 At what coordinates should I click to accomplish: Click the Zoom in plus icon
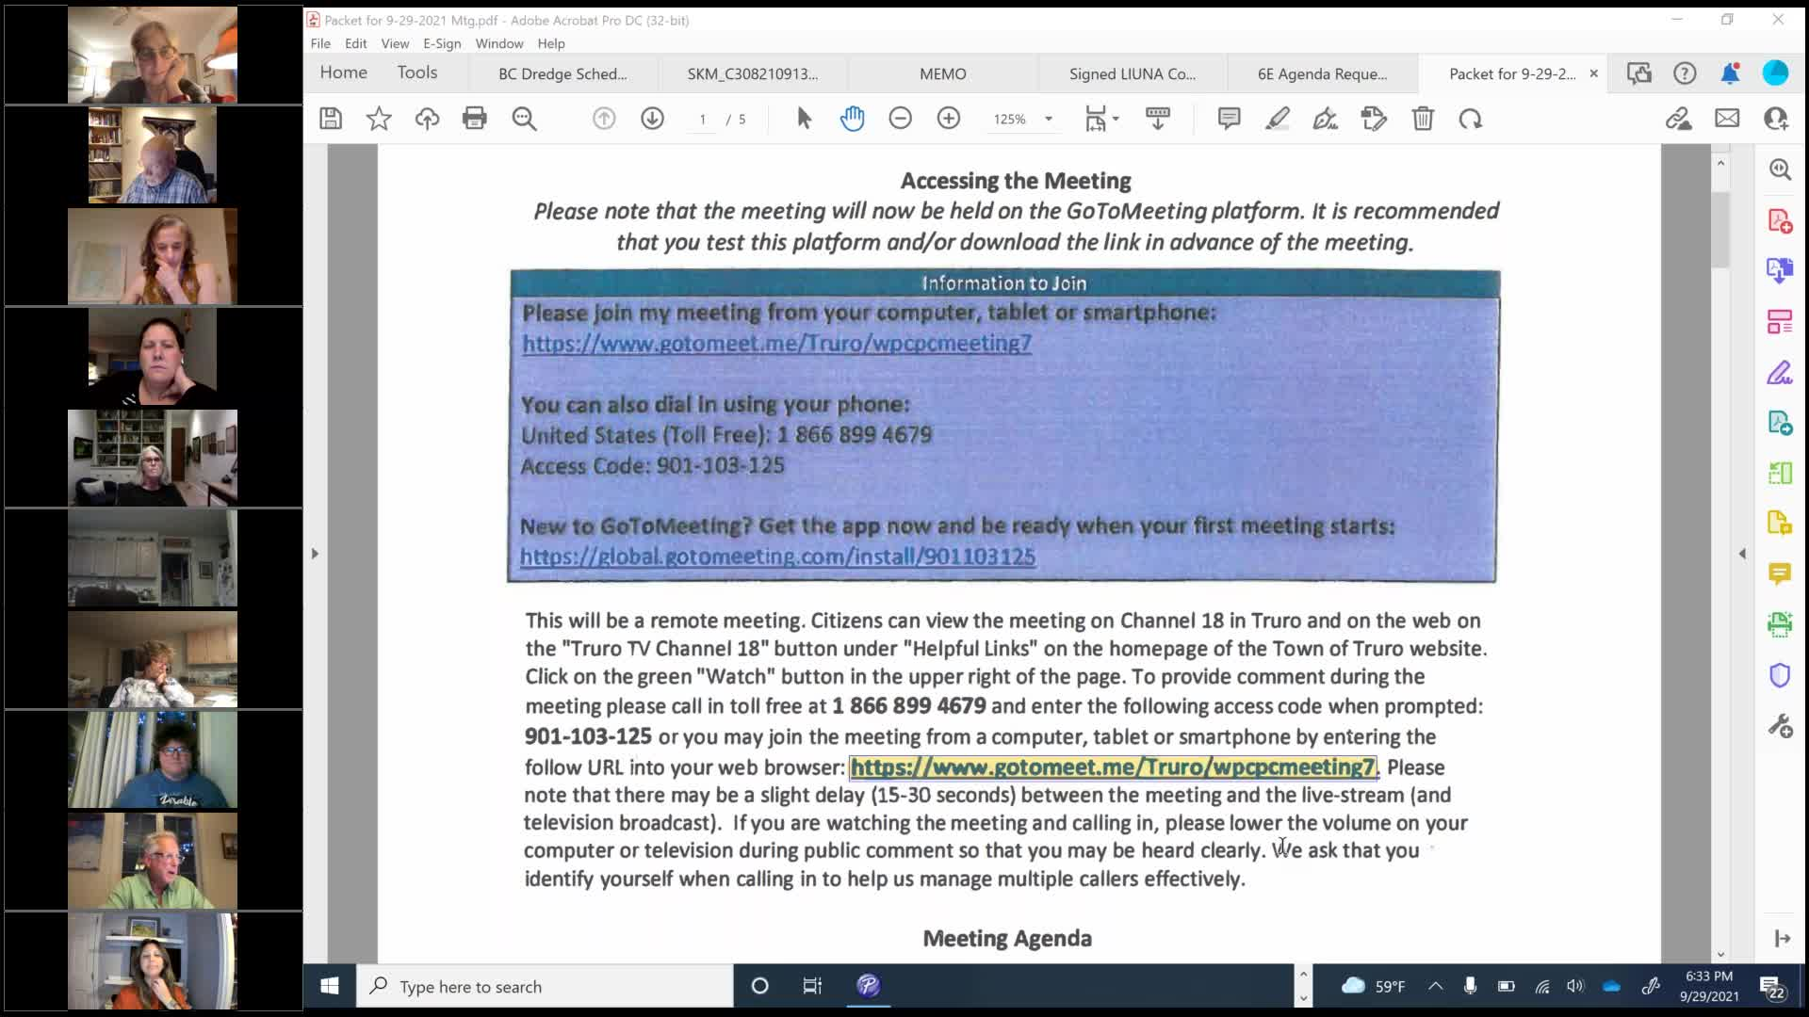[x=949, y=119]
